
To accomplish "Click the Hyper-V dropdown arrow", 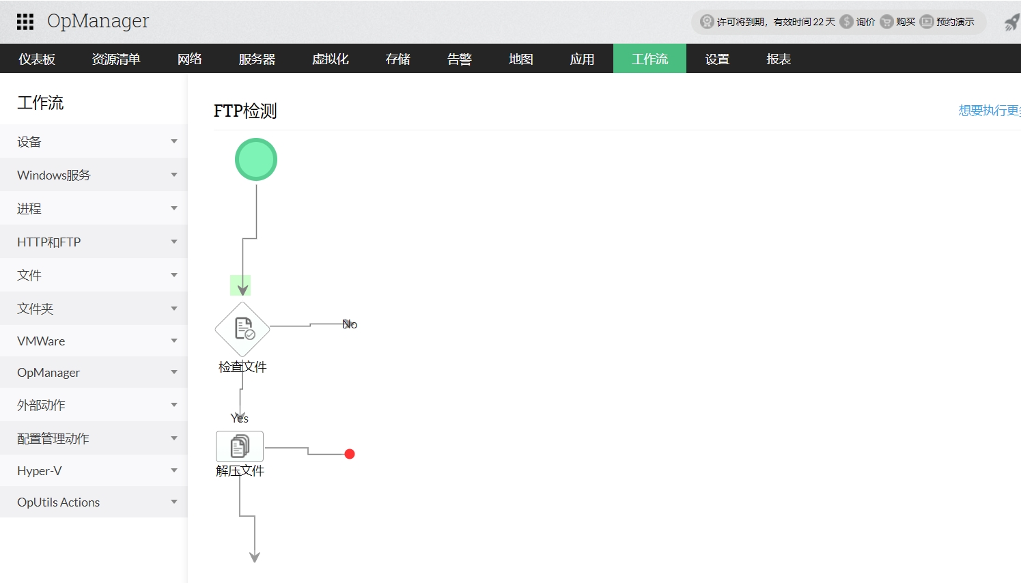I will point(174,470).
